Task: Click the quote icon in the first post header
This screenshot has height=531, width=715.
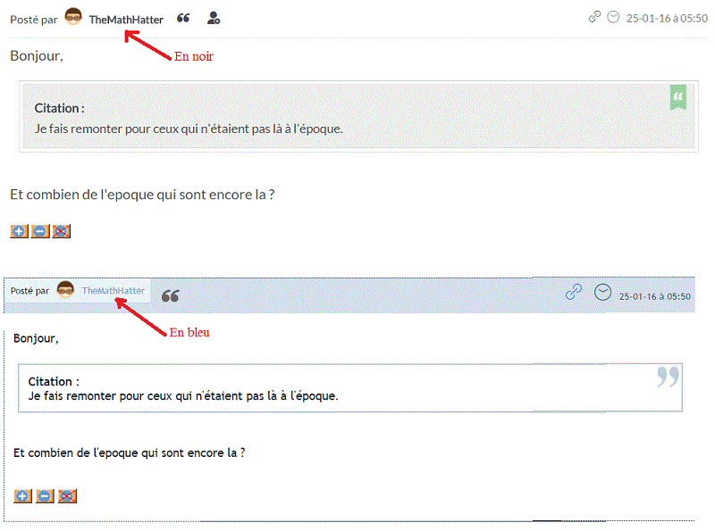Action: coord(184,19)
